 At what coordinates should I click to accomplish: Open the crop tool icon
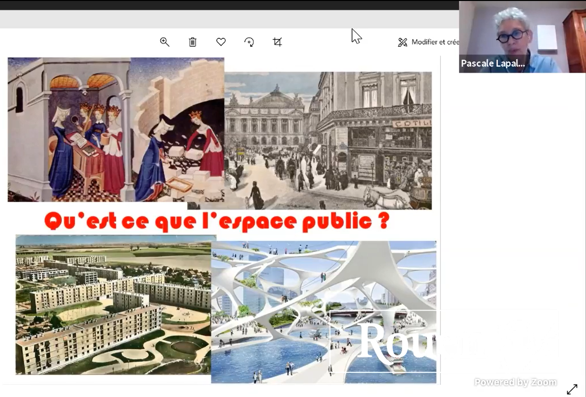coord(277,42)
